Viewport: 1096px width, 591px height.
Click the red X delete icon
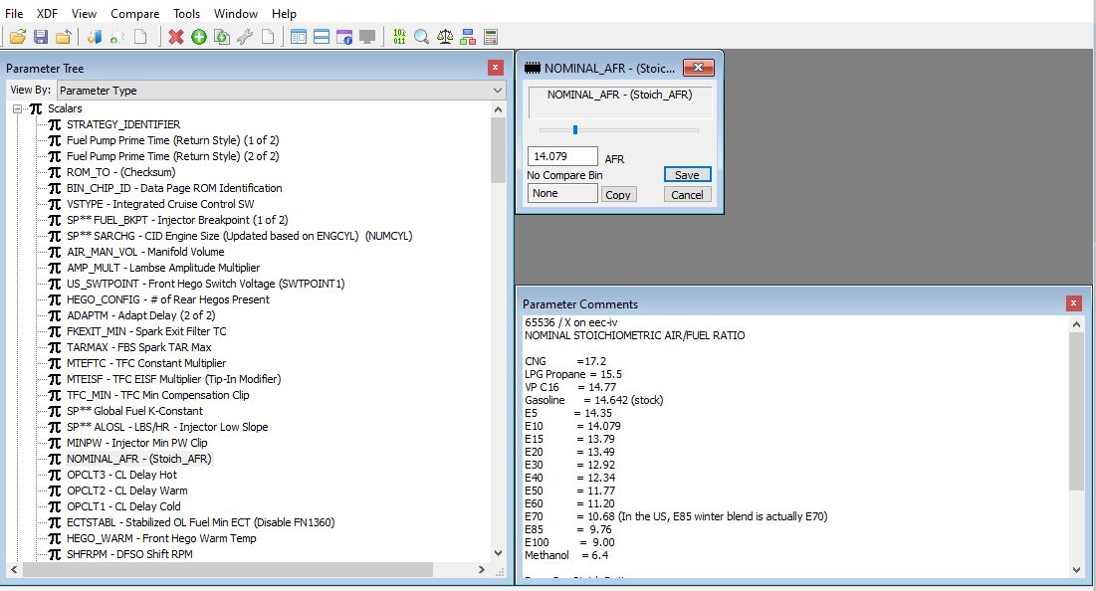point(176,37)
